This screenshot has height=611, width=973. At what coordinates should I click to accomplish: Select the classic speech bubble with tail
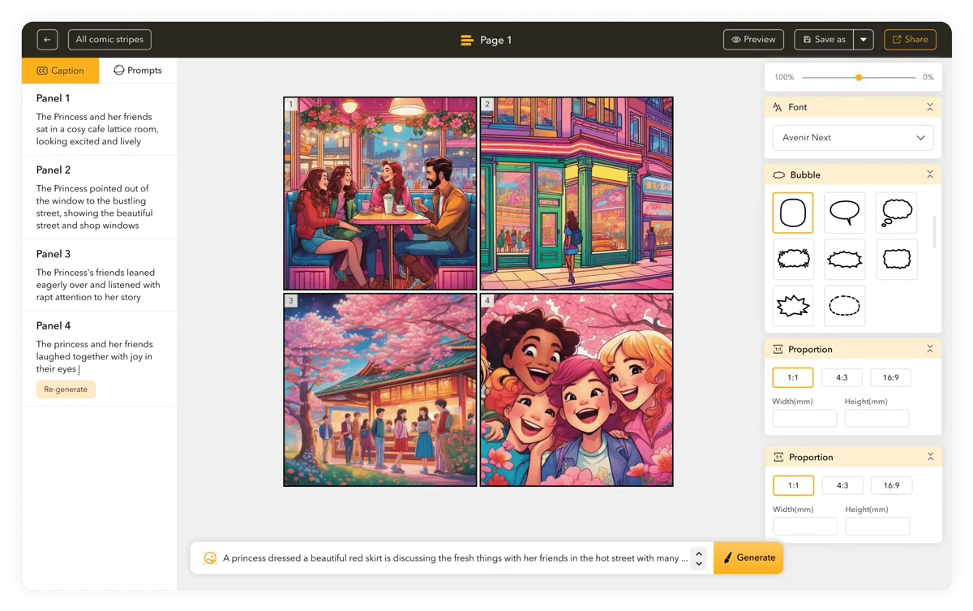pos(844,213)
